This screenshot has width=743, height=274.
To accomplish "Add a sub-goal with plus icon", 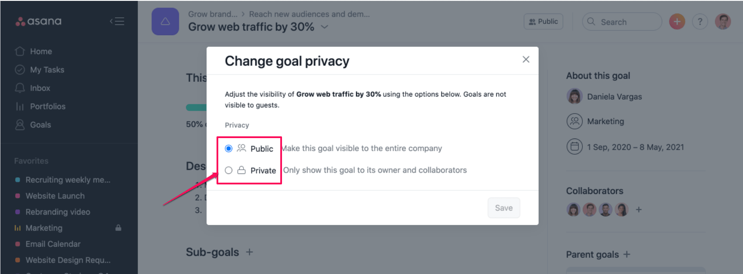I will [249, 252].
